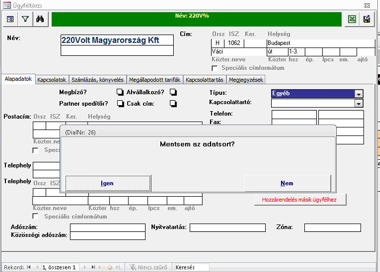Expand the Kapcsolattartó dropdown arrow
Image resolution: width=380 pixels, height=272 pixels.
pyautogui.click(x=359, y=103)
